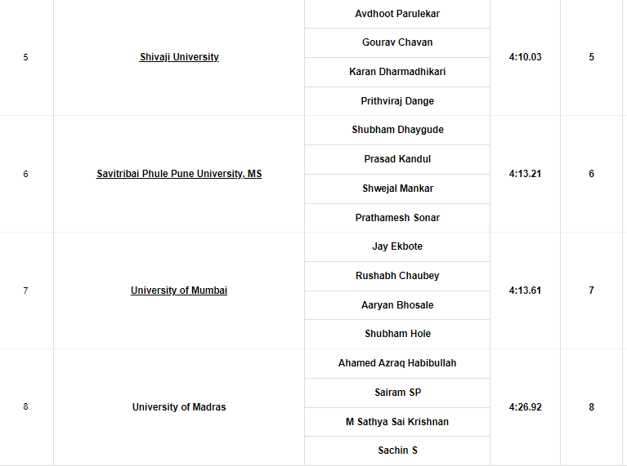Click Ahamed Azraq Habibullah name cell
627x466 pixels.
(397, 363)
